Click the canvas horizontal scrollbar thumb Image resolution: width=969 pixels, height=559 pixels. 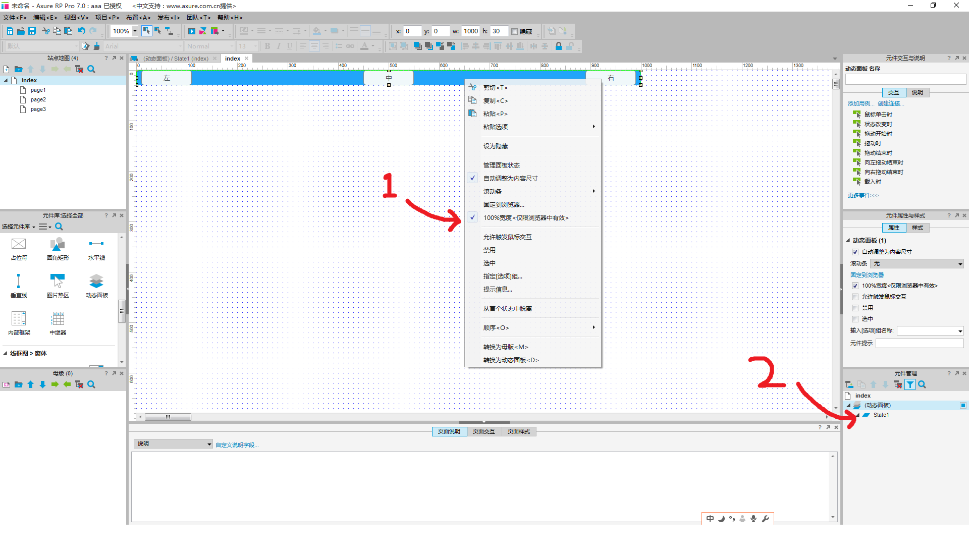point(168,417)
